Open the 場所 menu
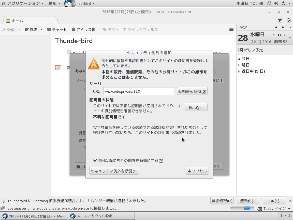This screenshot has width=293, height=220. pyautogui.click(x=54, y=3)
